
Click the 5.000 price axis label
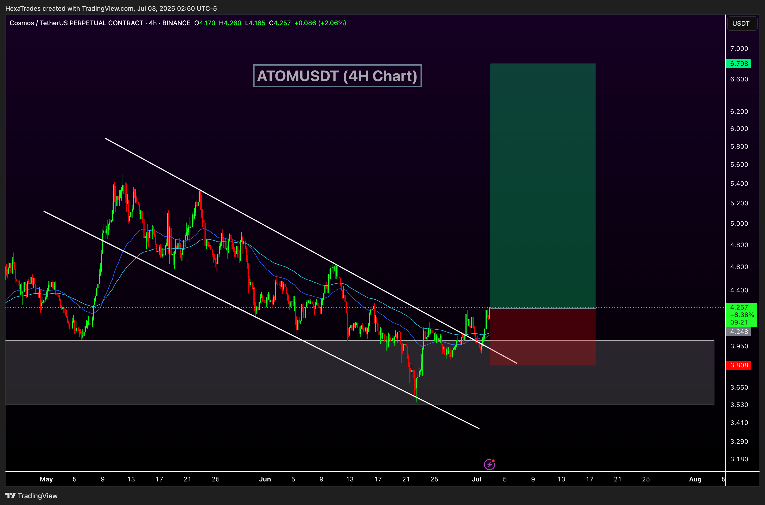click(739, 224)
